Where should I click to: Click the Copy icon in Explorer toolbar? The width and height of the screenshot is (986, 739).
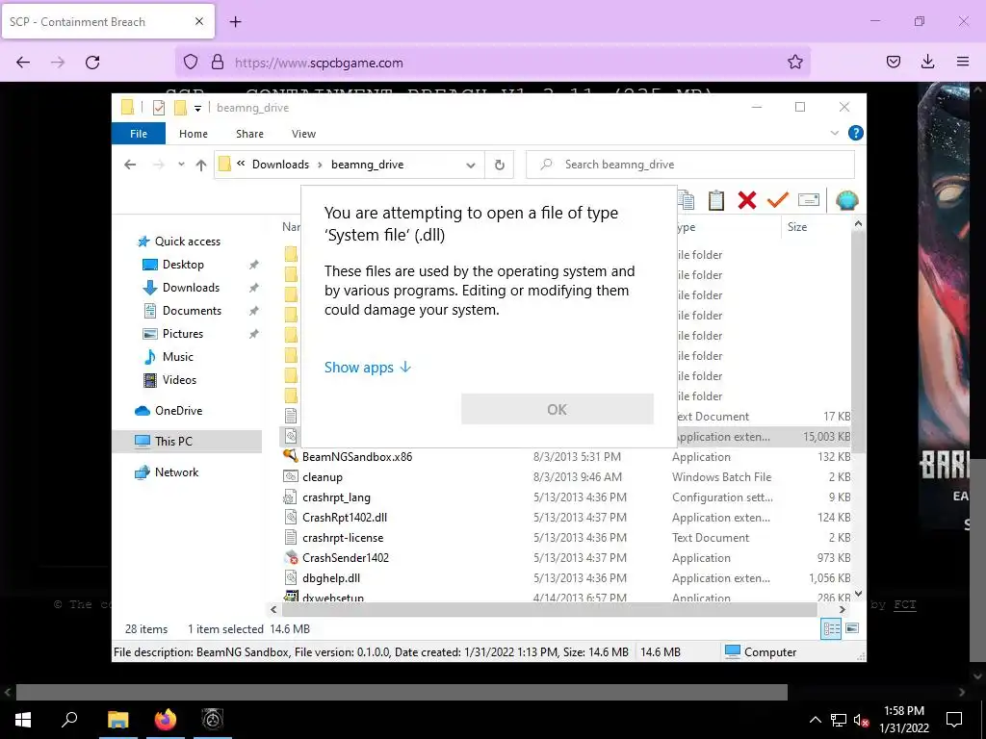coord(686,200)
